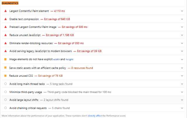Image resolution: width=187 pixels, height=118 pixels.
Task: Click red triangle beside Enable text compression
Action: point(5,19)
